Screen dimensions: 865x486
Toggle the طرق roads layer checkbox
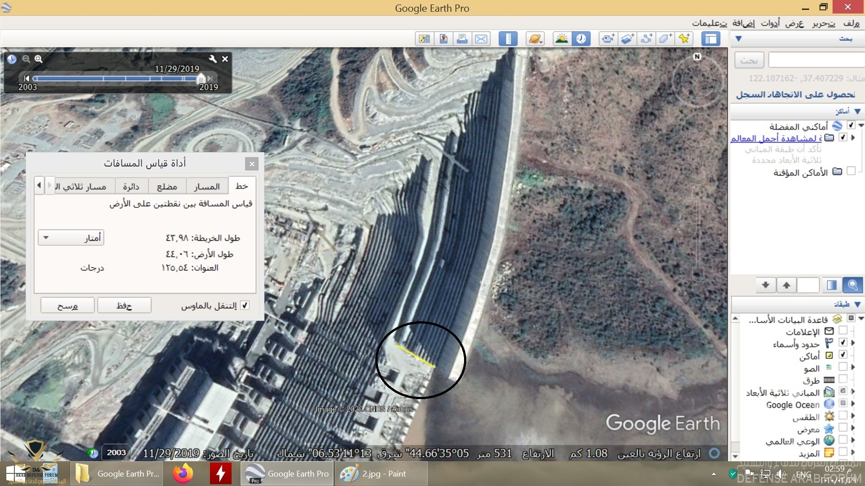pos(843,379)
